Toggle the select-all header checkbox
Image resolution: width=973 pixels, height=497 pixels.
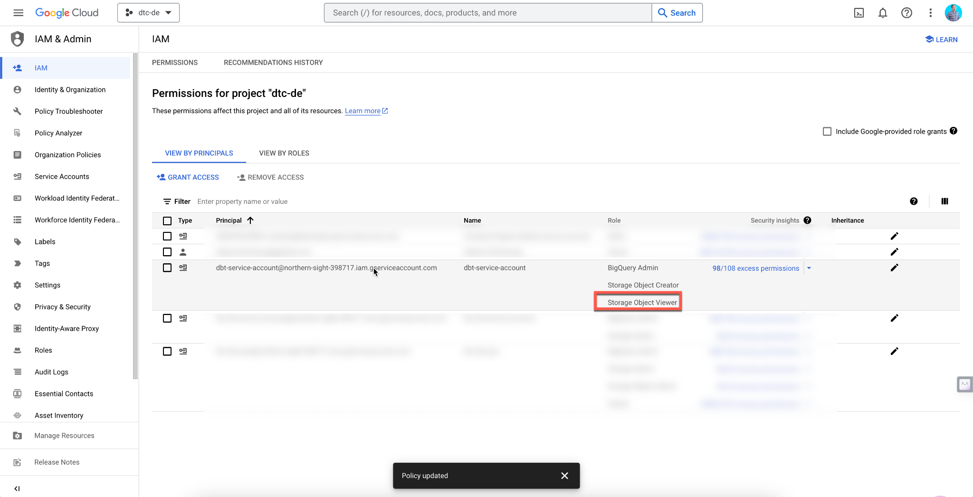(x=167, y=220)
